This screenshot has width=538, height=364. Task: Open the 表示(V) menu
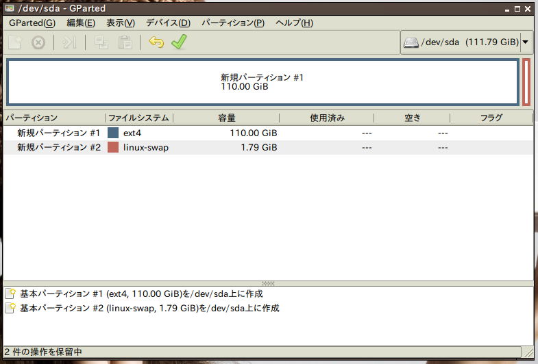[x=121, y=23]
